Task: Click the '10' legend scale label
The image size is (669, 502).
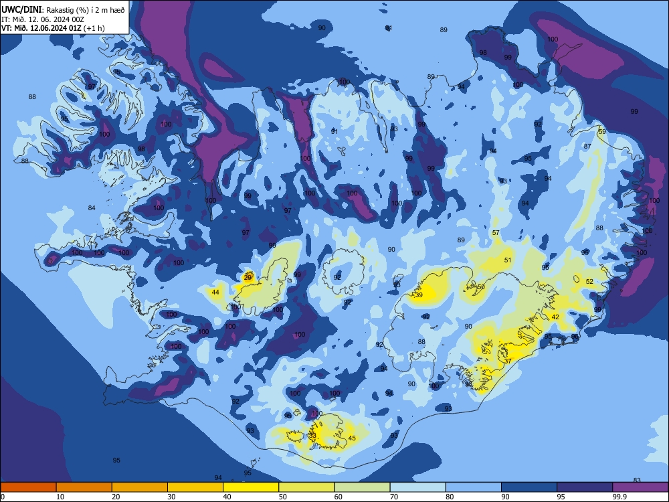Action: coord(60,497)
